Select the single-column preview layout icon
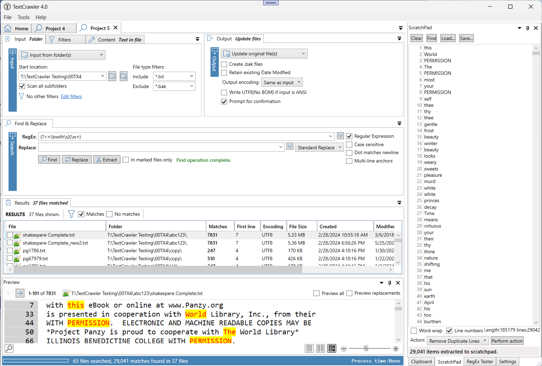The height and width of the screenshot is (366, 542). point(309,348)
